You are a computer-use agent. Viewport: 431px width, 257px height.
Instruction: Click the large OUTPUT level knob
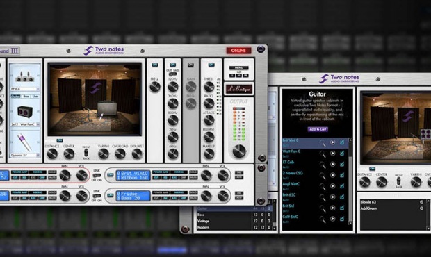pos(239,151)
